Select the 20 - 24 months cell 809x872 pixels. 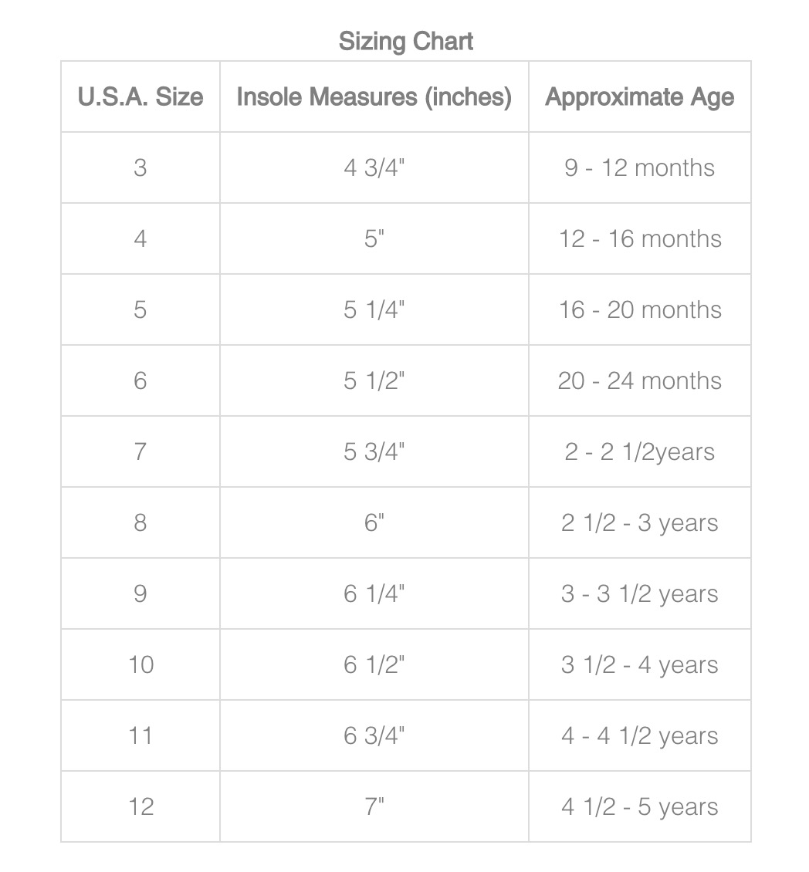pyautogui.click(x=639, y=380)
